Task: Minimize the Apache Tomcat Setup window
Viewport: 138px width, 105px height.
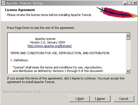Action: (125, 3)
